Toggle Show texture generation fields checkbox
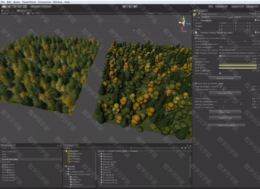 [196, 38]
